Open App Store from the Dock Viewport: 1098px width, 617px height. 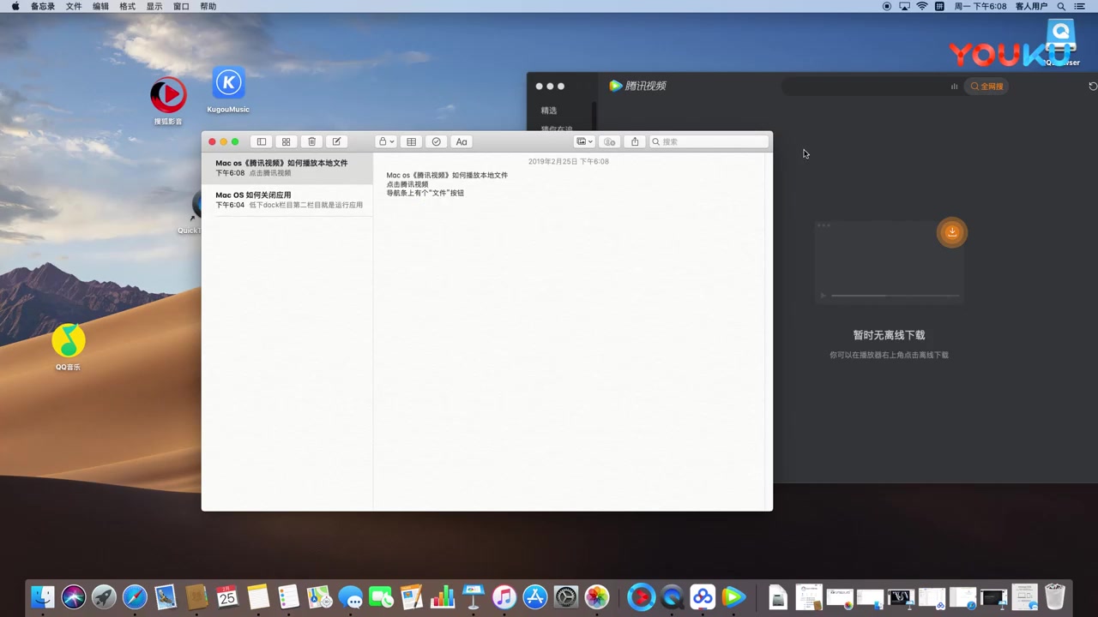535,596
